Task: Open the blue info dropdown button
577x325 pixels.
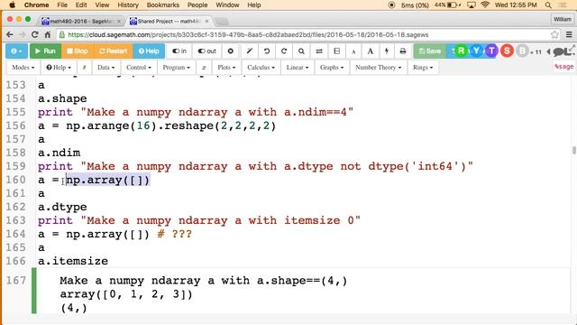Action: click(x=16, y=51)
